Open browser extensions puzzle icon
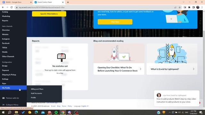Viewport: 205px width, 115px height. click(189, 7)
